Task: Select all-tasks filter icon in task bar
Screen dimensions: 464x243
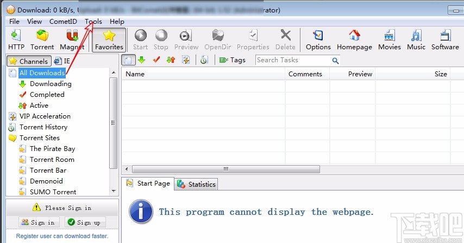Action: tap(128, 60)
